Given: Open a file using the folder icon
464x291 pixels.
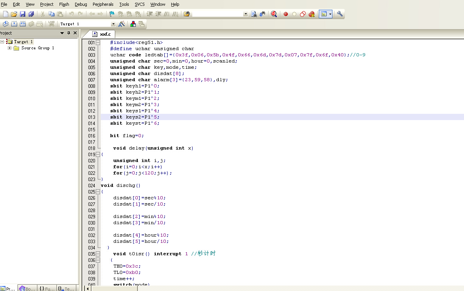Looking at the screenshot, I should pos(14,14).
